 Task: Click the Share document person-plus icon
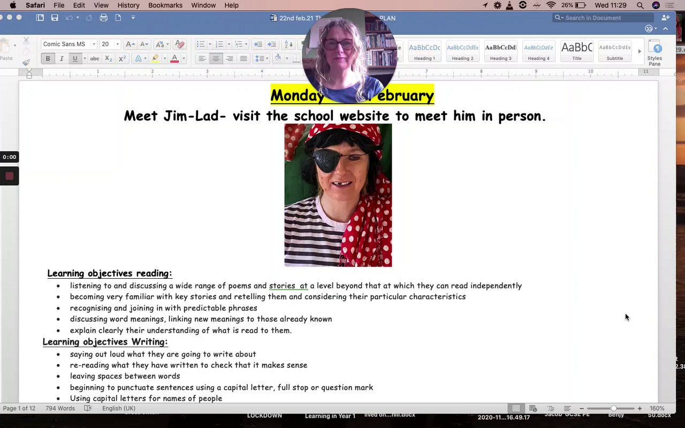666,18
